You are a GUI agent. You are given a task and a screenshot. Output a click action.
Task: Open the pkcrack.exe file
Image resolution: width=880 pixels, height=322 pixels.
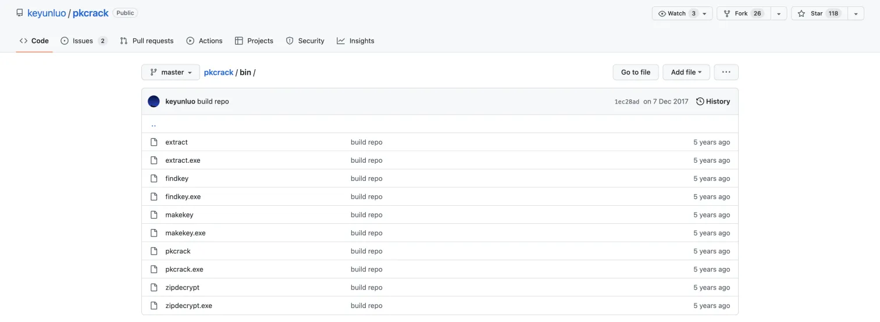(x=184, y=269)
